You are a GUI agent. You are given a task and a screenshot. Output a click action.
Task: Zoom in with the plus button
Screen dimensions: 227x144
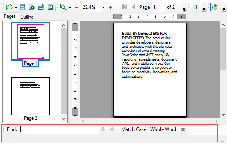click(x=111, y=7)
